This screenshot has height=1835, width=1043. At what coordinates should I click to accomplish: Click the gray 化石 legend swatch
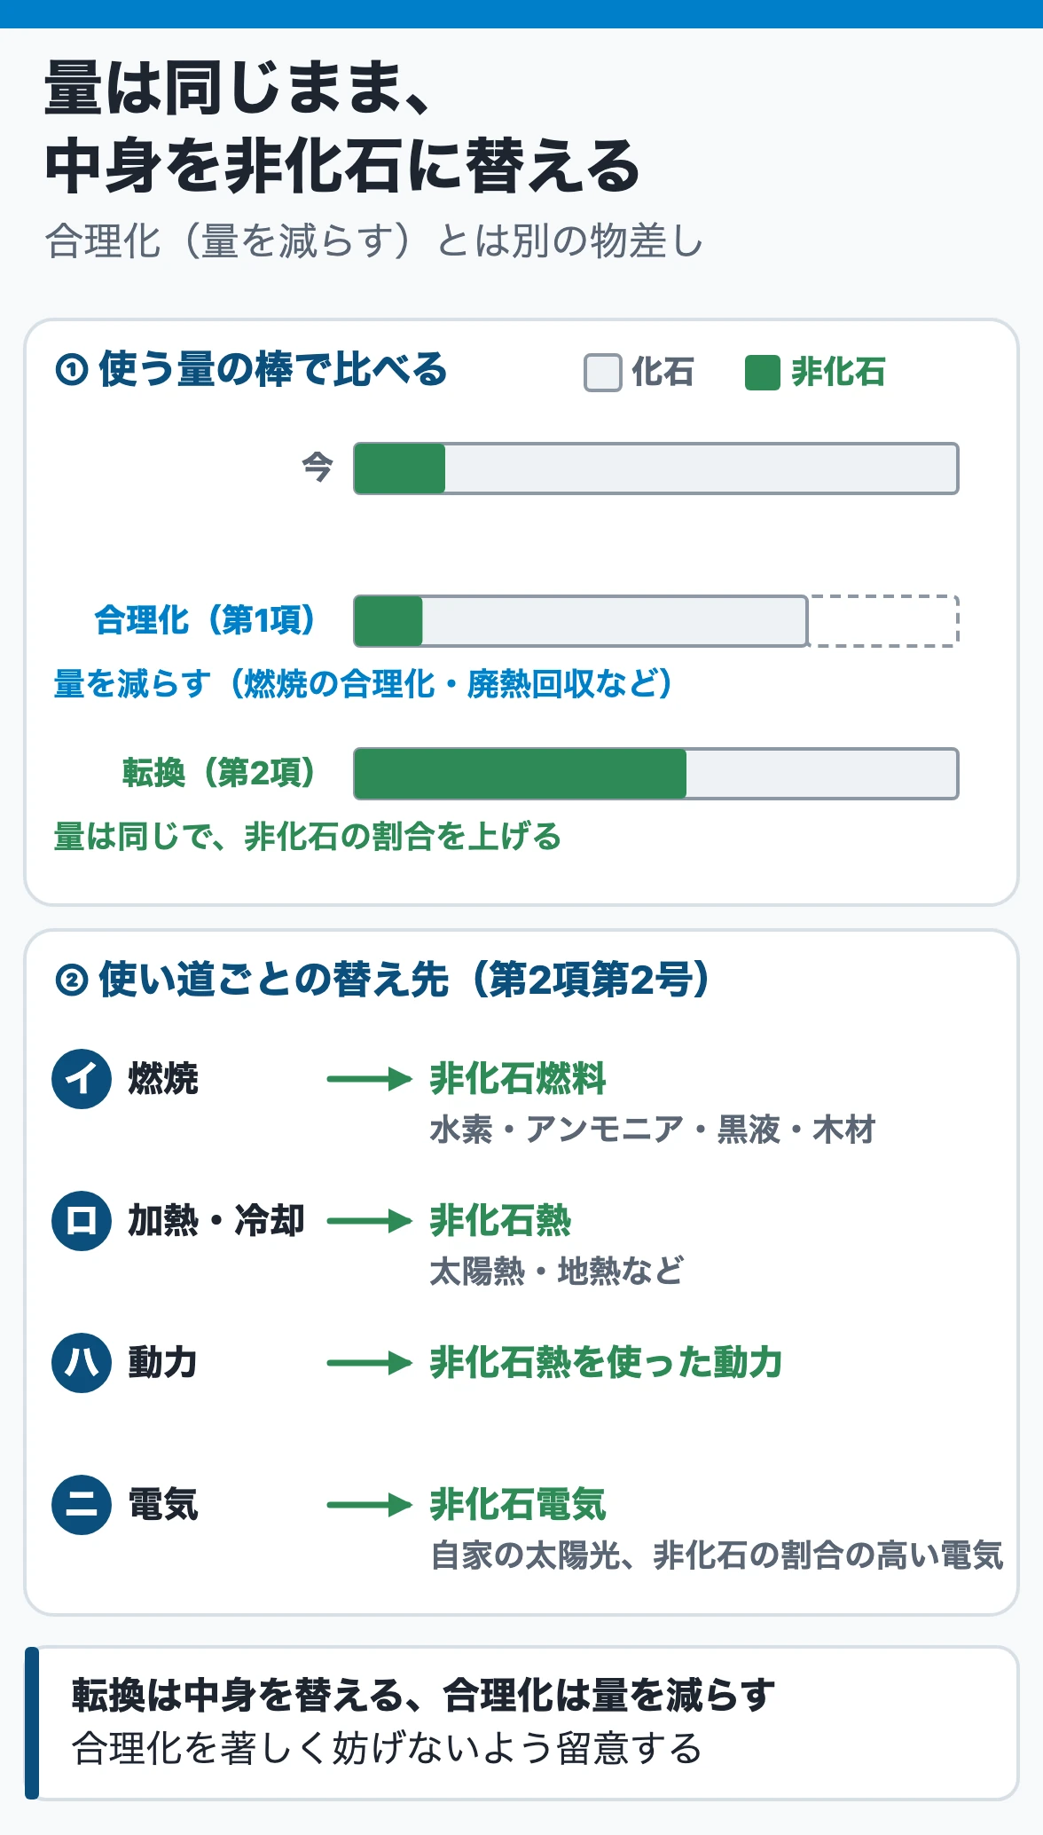tap(602, 373)
